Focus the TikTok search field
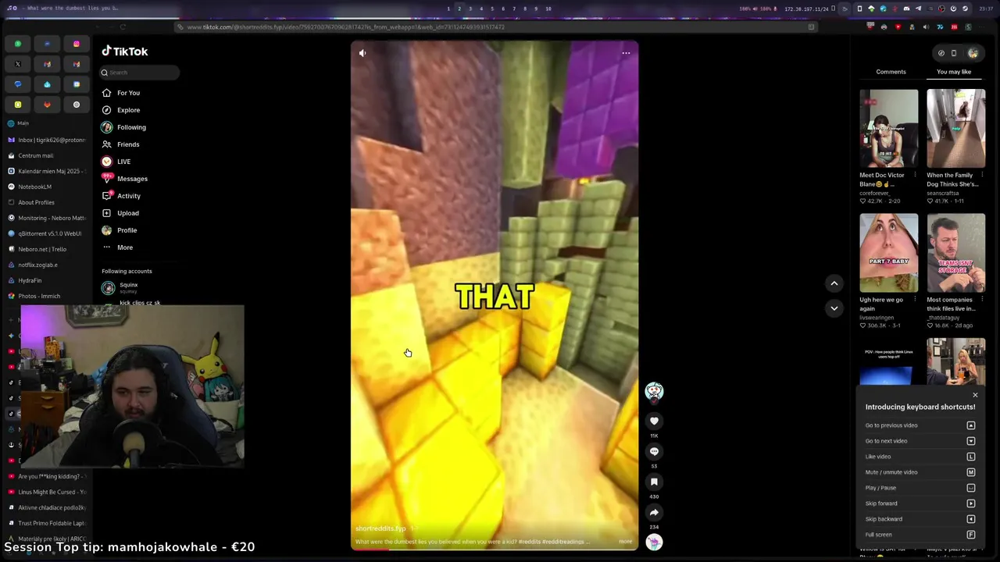The width and height of the screenshot is (1000, 562). click(x=139, y=73)
